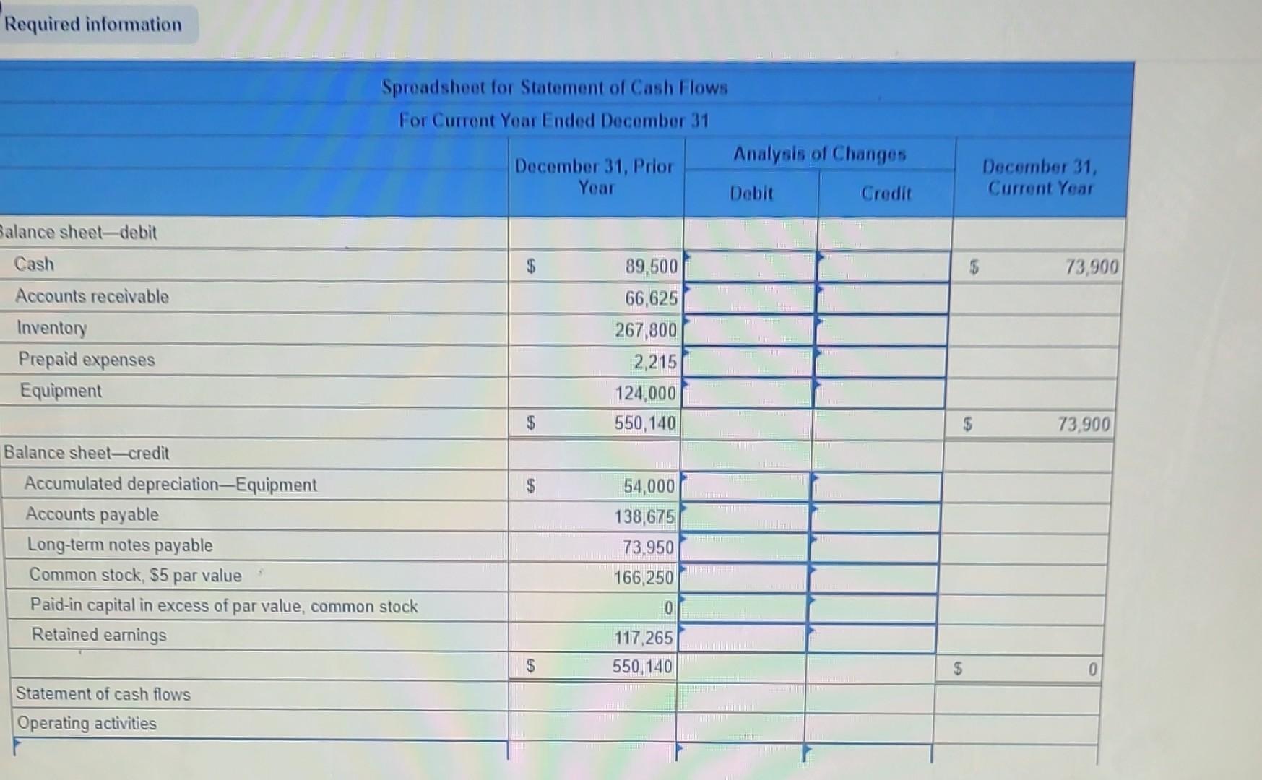
Task: Click the value 54,000
Action: [x=649, y=486]
